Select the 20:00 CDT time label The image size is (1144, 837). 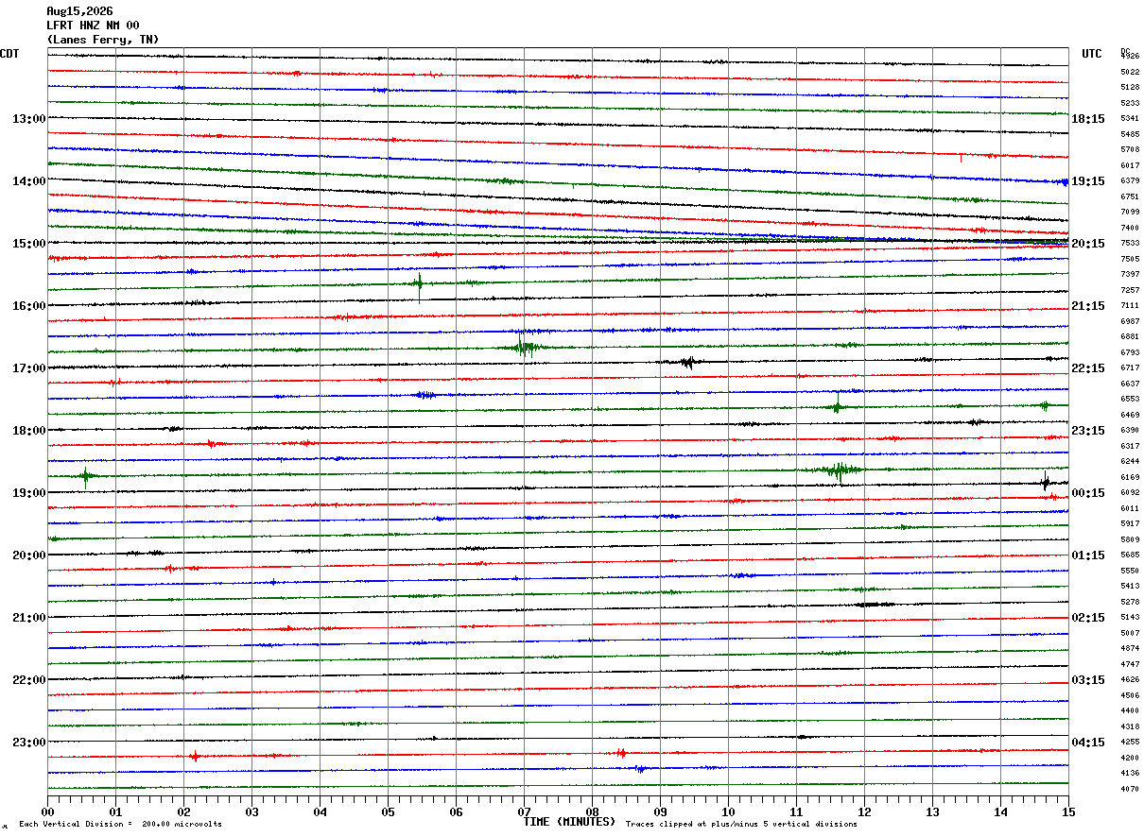coord(29,555)
